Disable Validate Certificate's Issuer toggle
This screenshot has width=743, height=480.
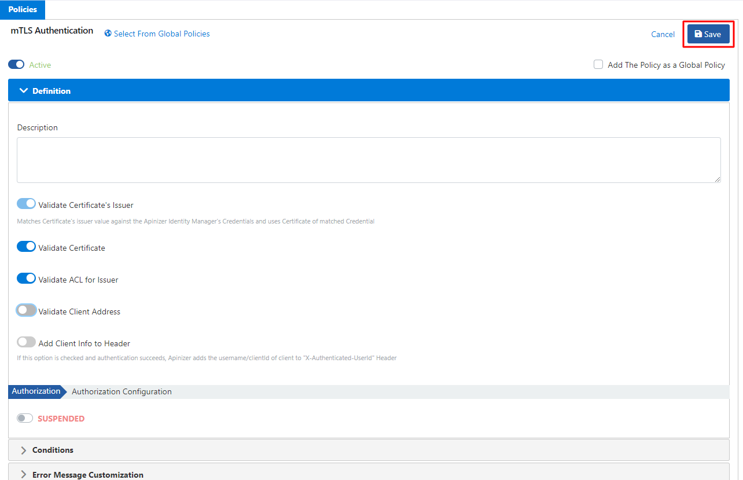[x=26, y=204]
